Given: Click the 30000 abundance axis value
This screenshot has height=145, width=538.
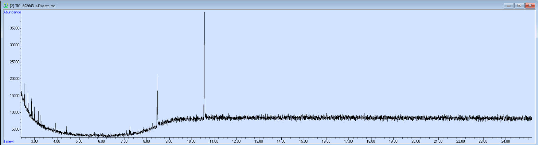Looking at the screenshot, I should click(15, 45).
